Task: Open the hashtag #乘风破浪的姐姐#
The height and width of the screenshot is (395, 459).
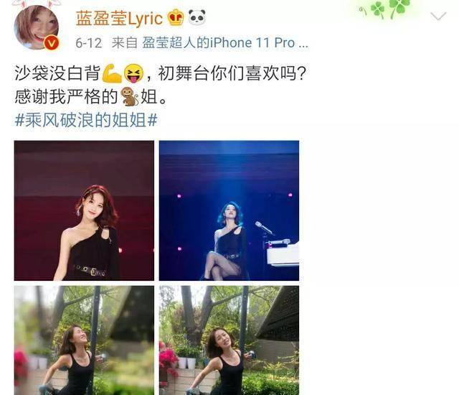Action: click(86, 120)
